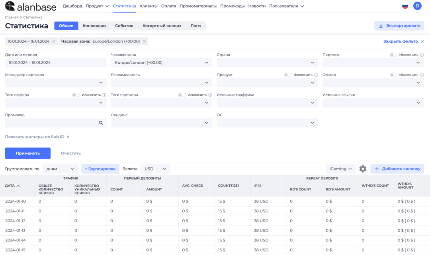
Task: Toggle Исключить switch for Продукт
Action: tap(287, 75)
